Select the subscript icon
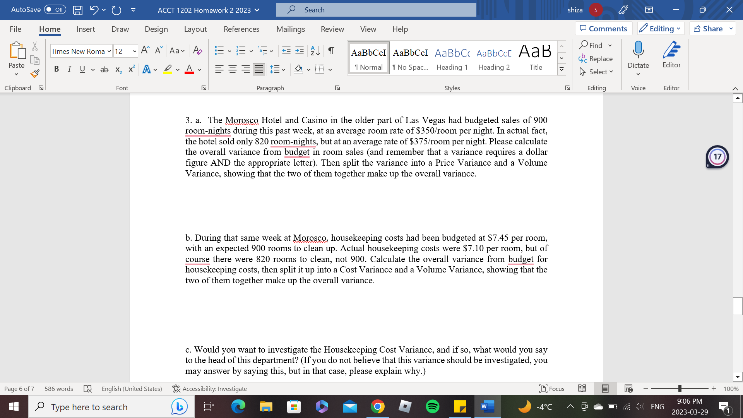The width and height of the screenshot is (743, 418). point(118,70)
